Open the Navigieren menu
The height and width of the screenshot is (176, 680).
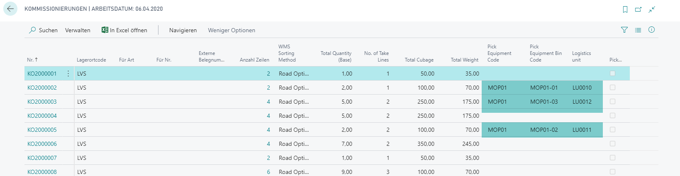tap(183, 30)
